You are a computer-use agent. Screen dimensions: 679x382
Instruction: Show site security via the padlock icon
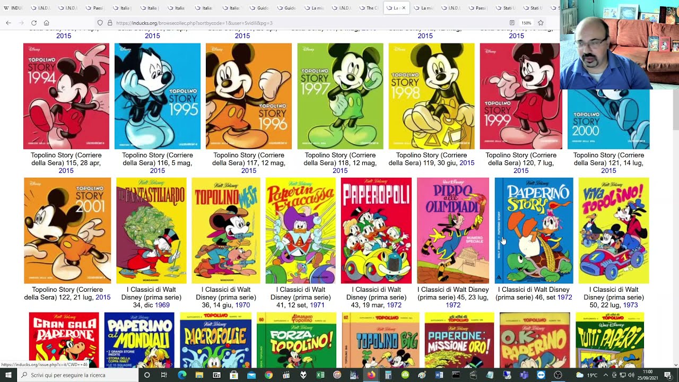(x=110, y=23)
